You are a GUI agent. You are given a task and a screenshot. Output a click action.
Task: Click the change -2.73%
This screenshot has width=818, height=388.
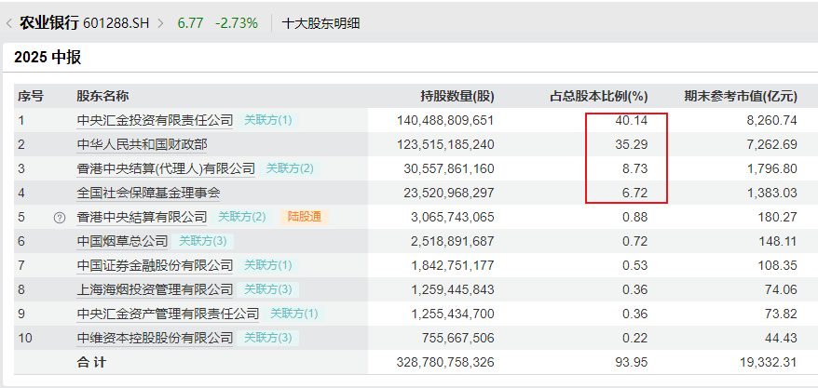tap(237, 23)
